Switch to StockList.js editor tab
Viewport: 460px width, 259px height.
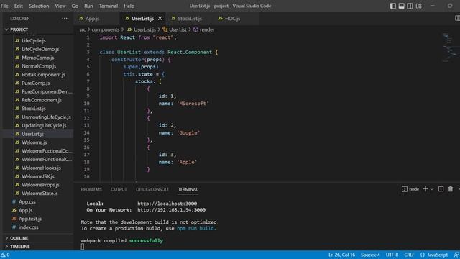(x=189, y=19)
